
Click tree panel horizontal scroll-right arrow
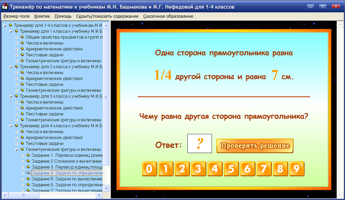100,195
